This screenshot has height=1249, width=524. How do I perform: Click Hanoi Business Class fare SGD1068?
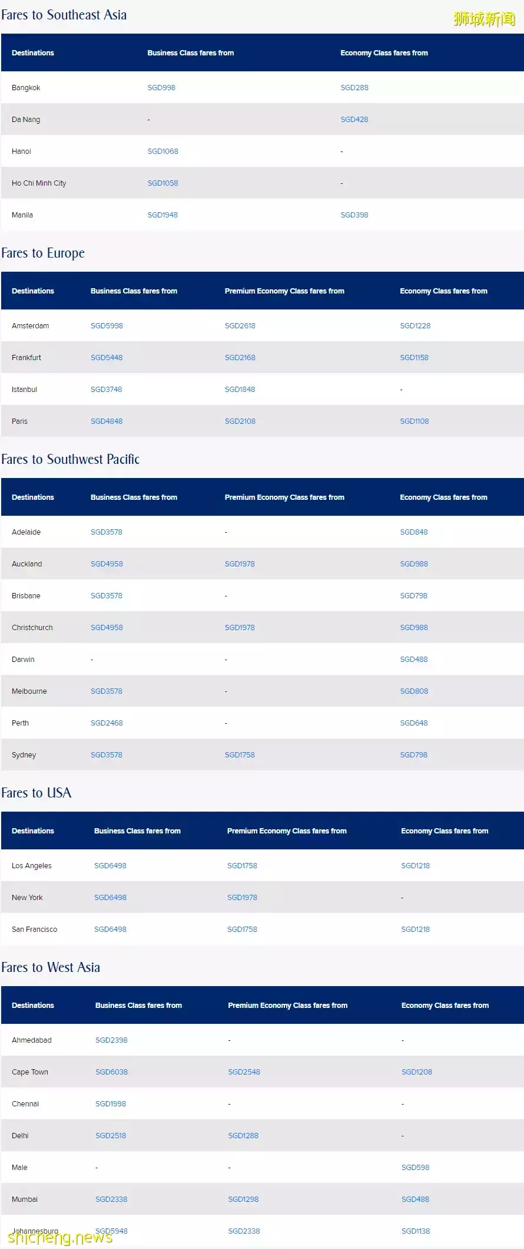(x=162, y=151)
